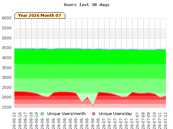The width and height of the screenshot is (173, 129).
Task: Click the y-axis label 6000
Action: point(6,18)
